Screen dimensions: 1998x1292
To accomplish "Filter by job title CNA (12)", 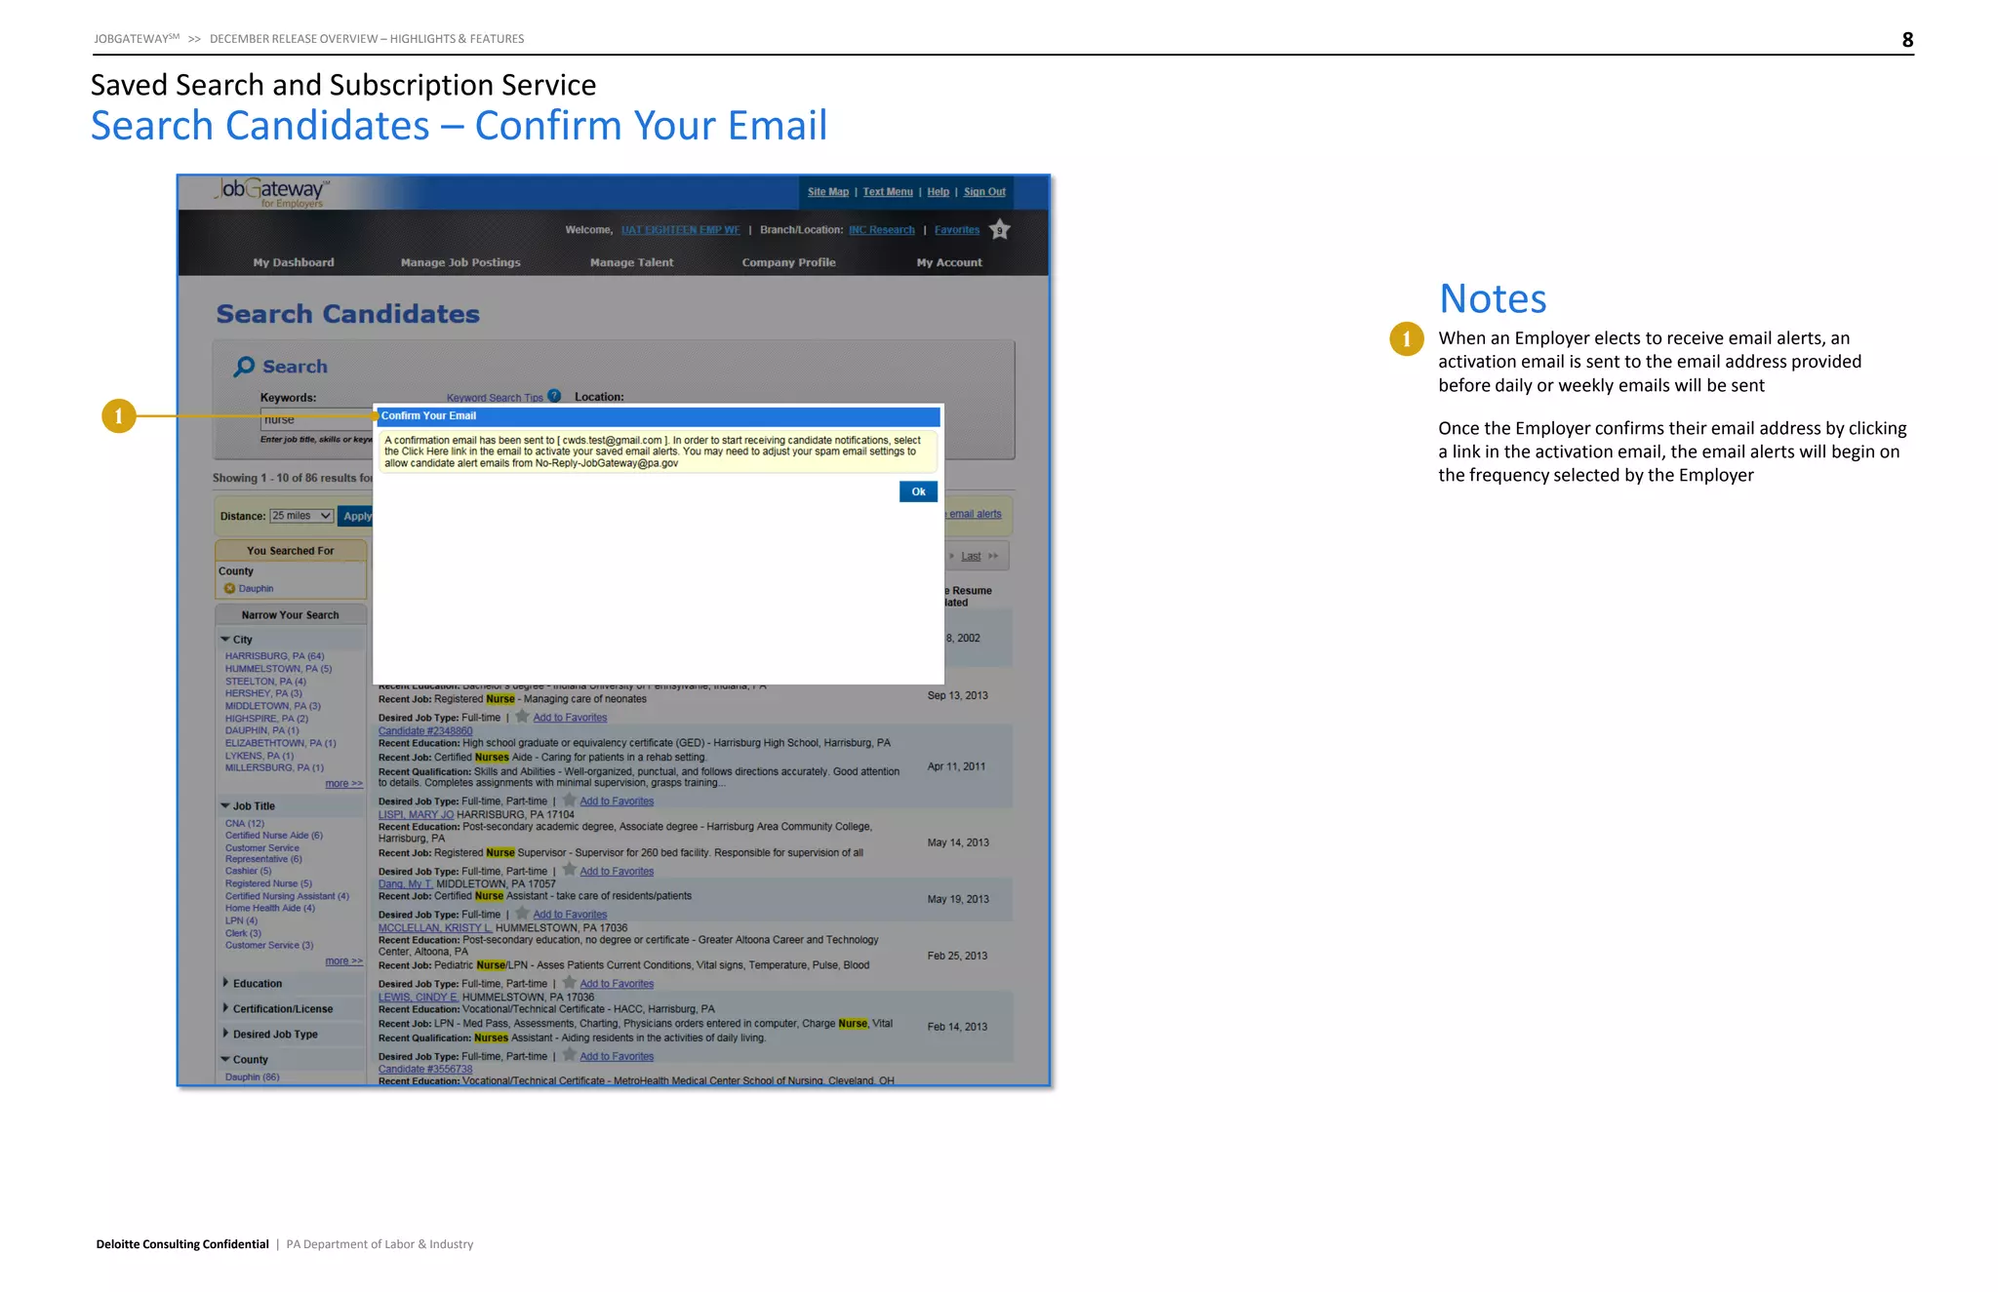I will (x=244, y=824).
